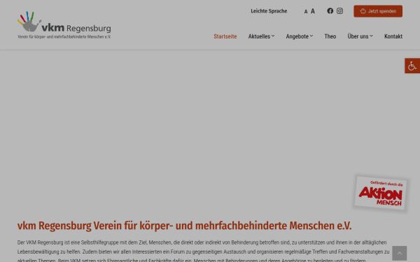Screen dimensions: 420x262
Task: Open the Instagram profile icon
Action: point(339,11)
